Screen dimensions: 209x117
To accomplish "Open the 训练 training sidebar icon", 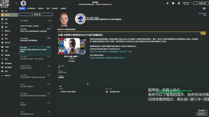I will (x=2, y=39).
